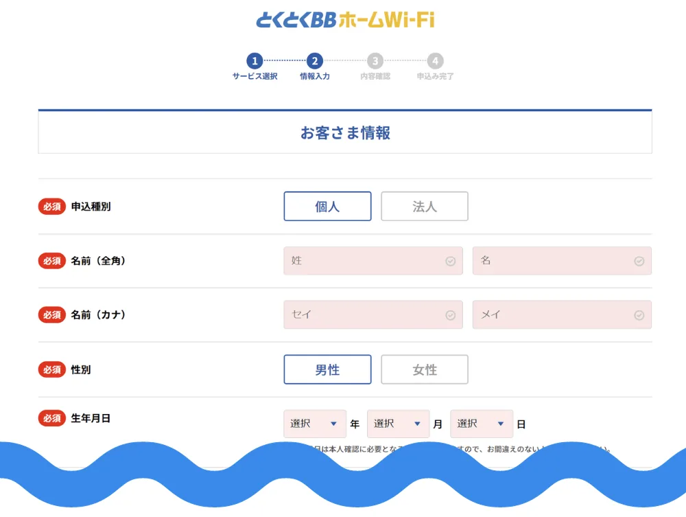Click the 申込種別 label

point(91,207)
